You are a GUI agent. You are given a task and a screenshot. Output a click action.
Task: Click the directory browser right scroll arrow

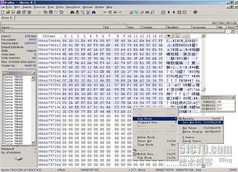point(232,31)
